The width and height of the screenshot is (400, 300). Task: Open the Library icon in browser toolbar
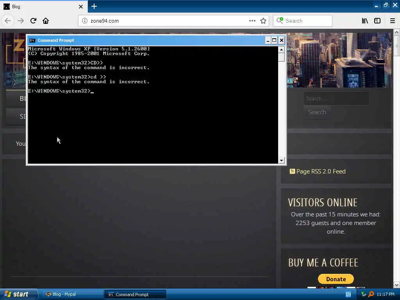365,21
